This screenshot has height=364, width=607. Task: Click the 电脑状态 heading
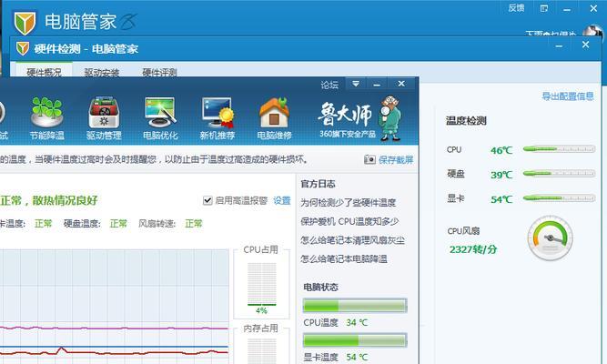320,287
